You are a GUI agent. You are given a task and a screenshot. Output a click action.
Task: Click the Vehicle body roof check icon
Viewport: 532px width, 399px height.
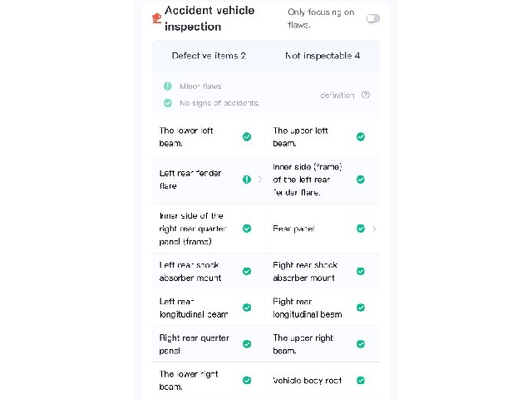[x=361, y=381]
